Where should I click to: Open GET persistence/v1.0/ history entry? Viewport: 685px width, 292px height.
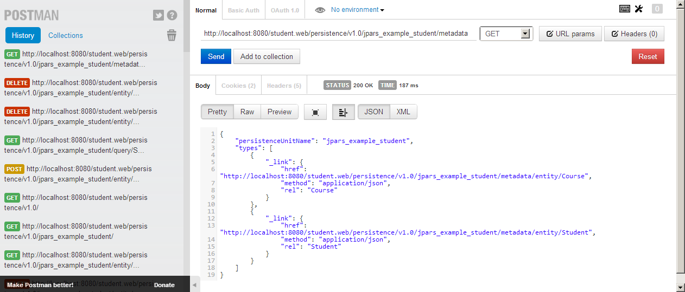76,203
